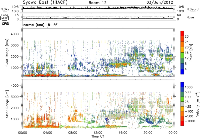Click the '500' label on Velocity colorbar
200x138 pixels.
pos(187,92)
